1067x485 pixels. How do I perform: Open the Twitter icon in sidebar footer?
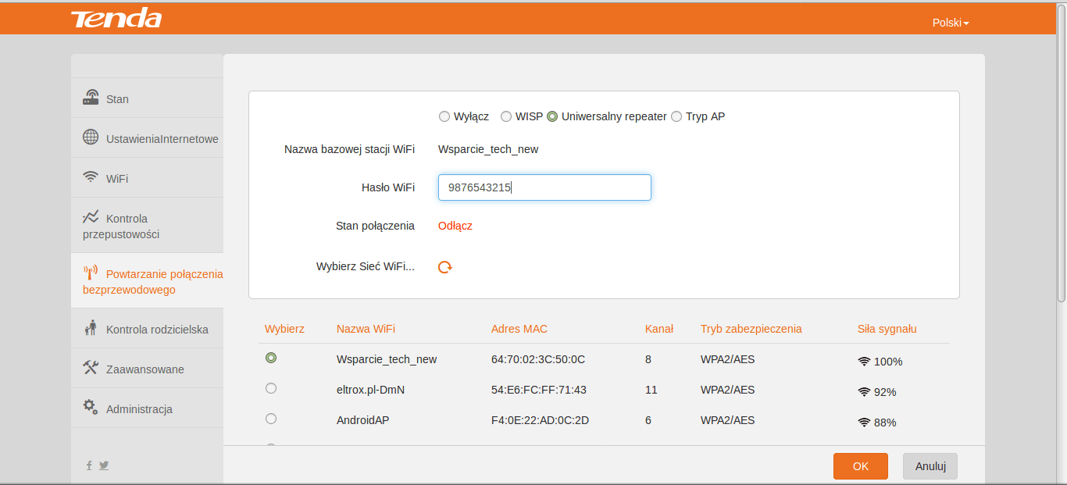(104, 465)
